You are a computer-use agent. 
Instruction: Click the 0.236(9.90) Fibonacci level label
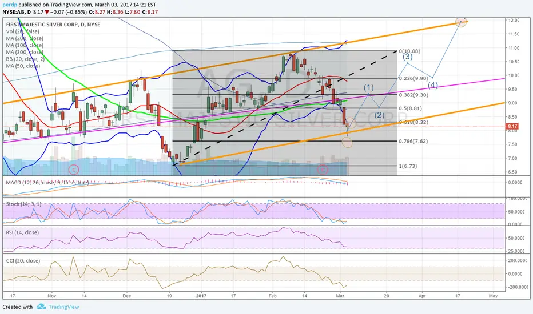tap(413, 78)
